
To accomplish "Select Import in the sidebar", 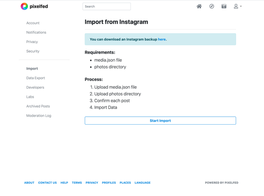I will (x=32, y=69).
